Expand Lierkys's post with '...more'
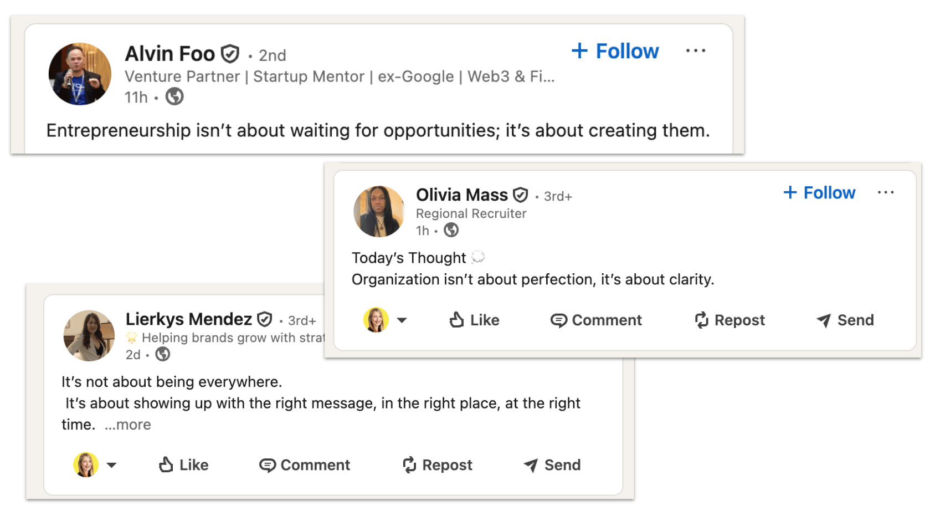Viewport: 935px width, 521px height. tap(128, 425)
